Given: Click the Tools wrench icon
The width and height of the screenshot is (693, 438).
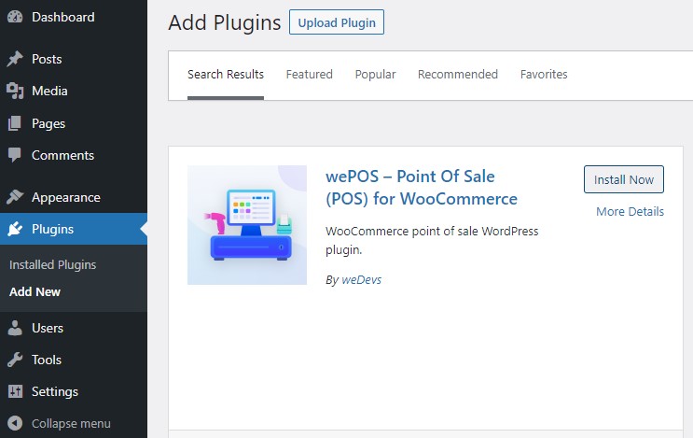Looking at the screenshot, I should coord(15,360).
